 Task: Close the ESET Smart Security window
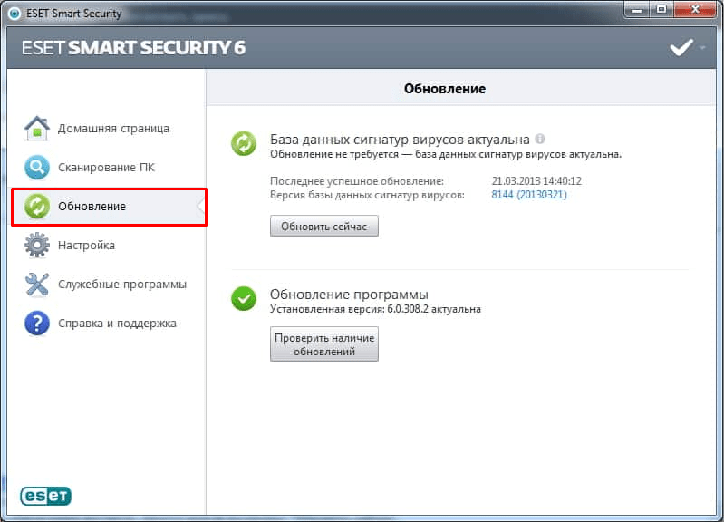click(695, 9)
